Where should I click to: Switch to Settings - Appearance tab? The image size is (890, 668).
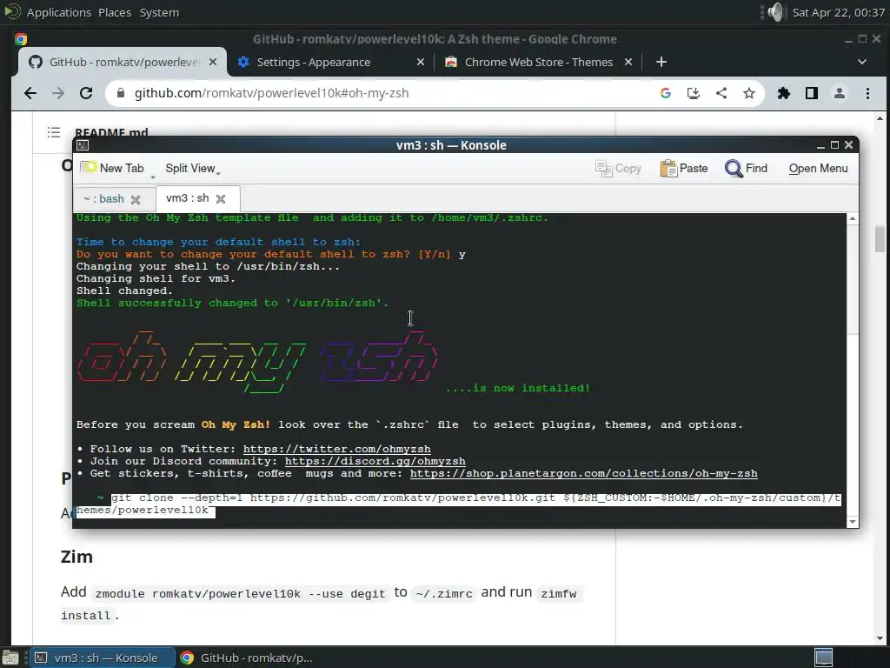(330, 62)
